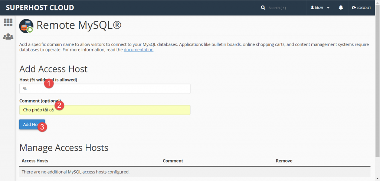Go home via SUPERHOST CLOUD logo
380x181 pixels.
(40, 8)
